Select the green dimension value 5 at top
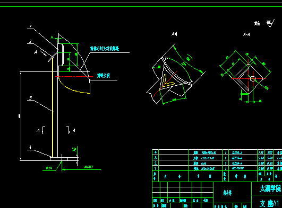 pyautogui.click(x=52, y=37)
